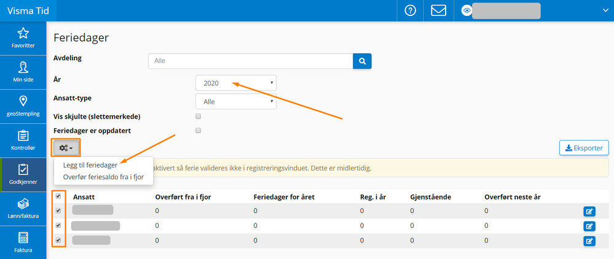Viewport: 614px width, 259px height.
Task: Enable Feriedager er oppdatert checkbox
Action: point(198,130)
